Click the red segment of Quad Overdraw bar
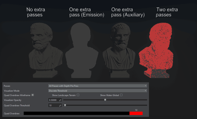197x119 pixels. (136, 113)
